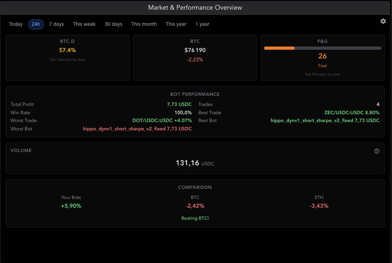Click Your Bots +5,90% value
The height and width of the screenshot is (263, 392).
pos(71,206)
